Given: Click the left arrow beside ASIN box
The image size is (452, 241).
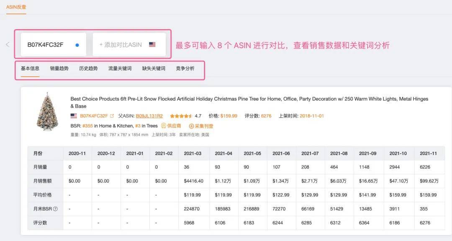Looking at the screenshot, I should pyautogui.click(x=8, y=44).
